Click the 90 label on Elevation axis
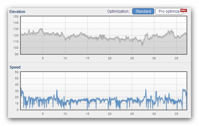 coord(17,54)
